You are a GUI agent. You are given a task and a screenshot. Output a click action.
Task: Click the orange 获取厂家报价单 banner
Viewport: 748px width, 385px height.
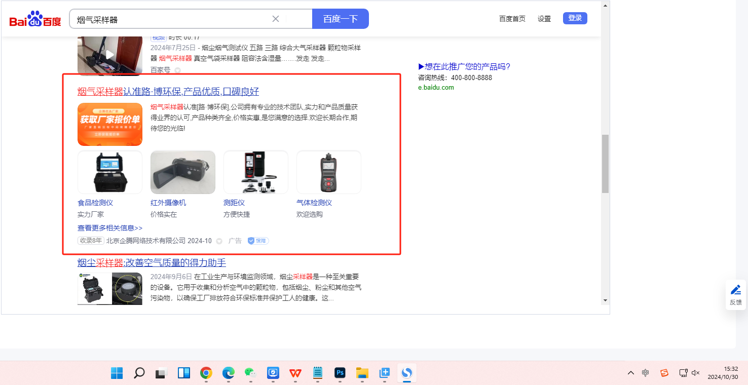click(x=110, y=124)
